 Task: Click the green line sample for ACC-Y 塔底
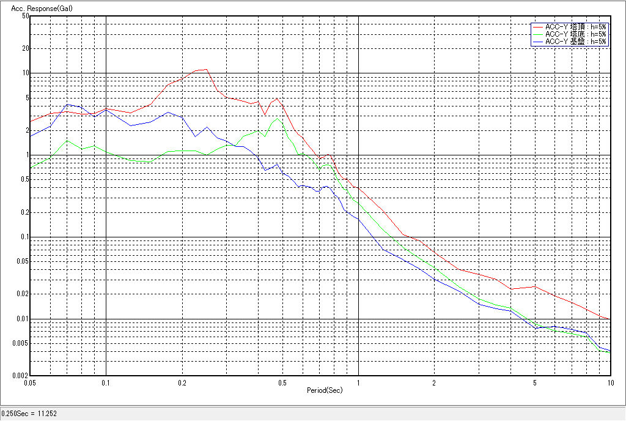538,34
